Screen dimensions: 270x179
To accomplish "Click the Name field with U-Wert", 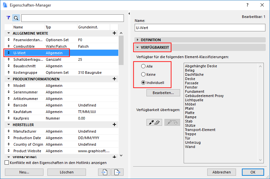I will (x=200, y=28).
